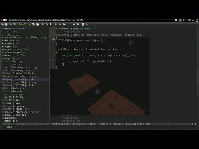
Task: Select '.. (up a dir)' in the file tree
Action: 12,35
